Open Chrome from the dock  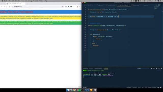74,90
